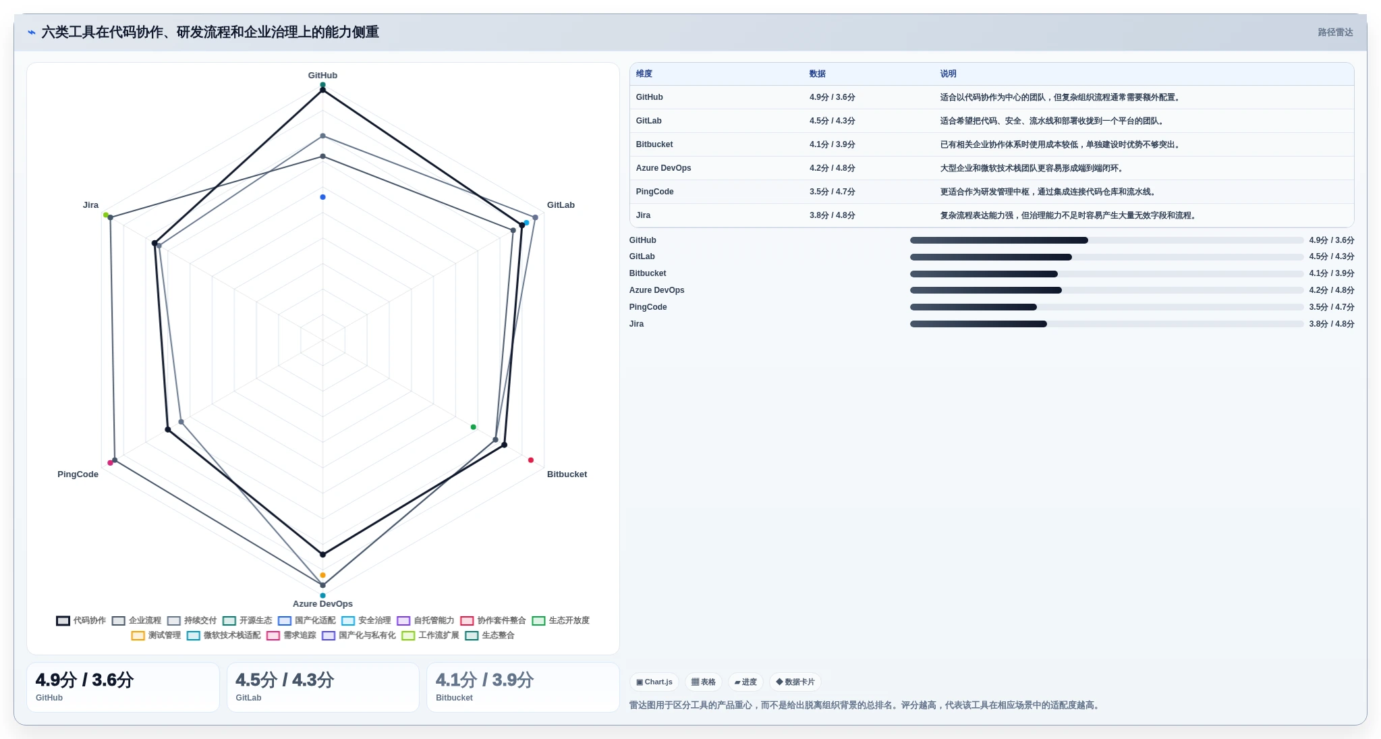Click the Chart.js tag chip
Viewport: 1381px width, 739px height.
click(654, 682)
